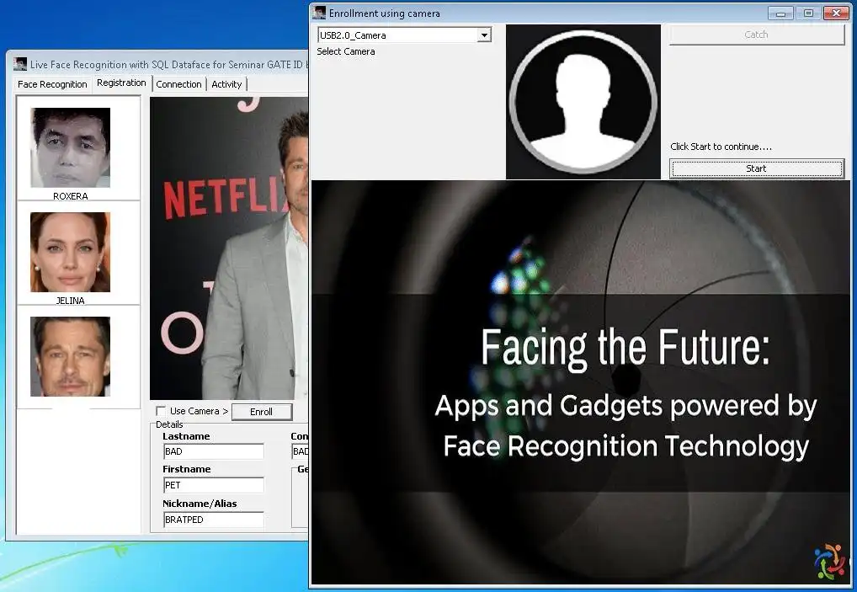Minimize the Enrollment using camera window

pos(780,13)
